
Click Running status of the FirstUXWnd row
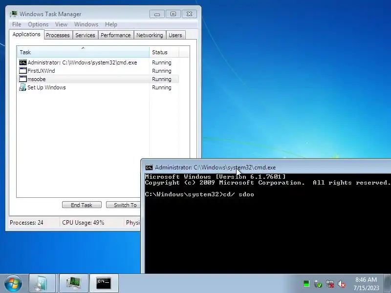(162, 71)
